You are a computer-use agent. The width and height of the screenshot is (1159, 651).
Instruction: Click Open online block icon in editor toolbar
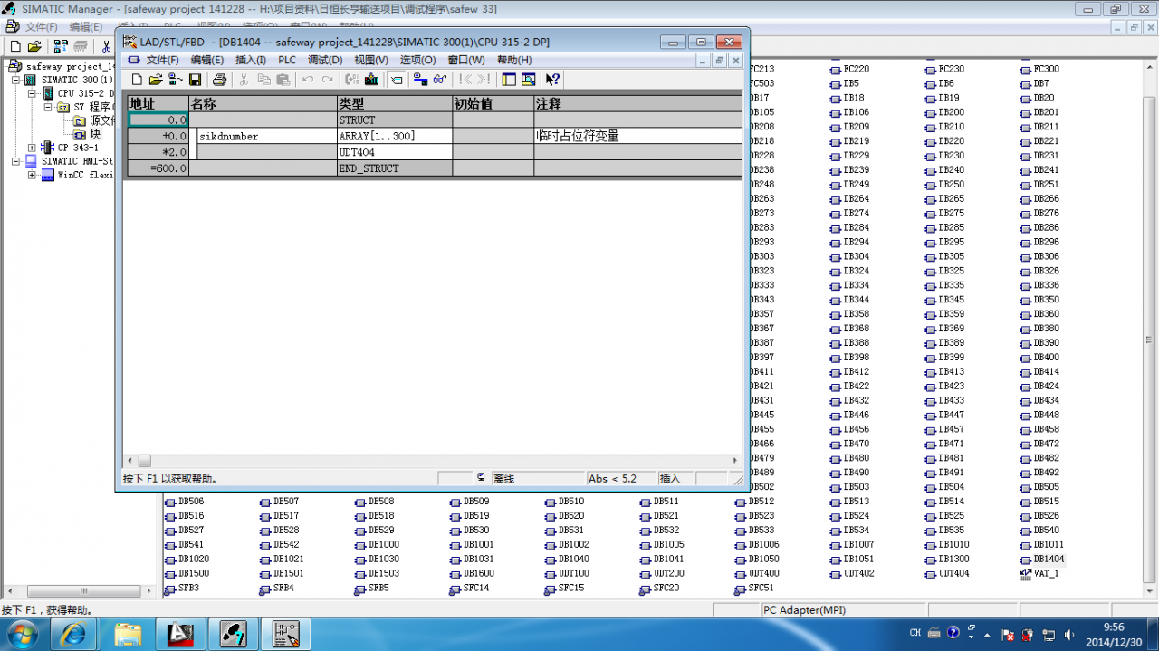point(175,80)
